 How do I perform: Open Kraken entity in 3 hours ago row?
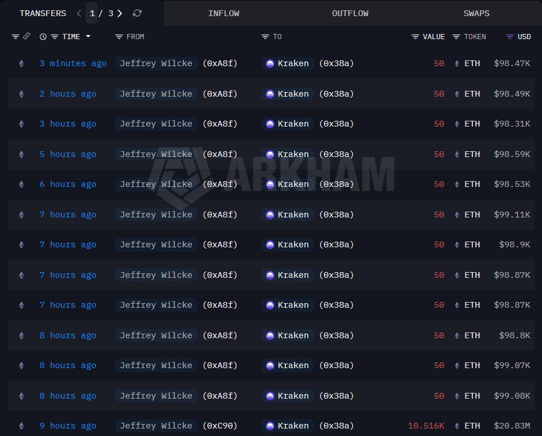(288, 124)
